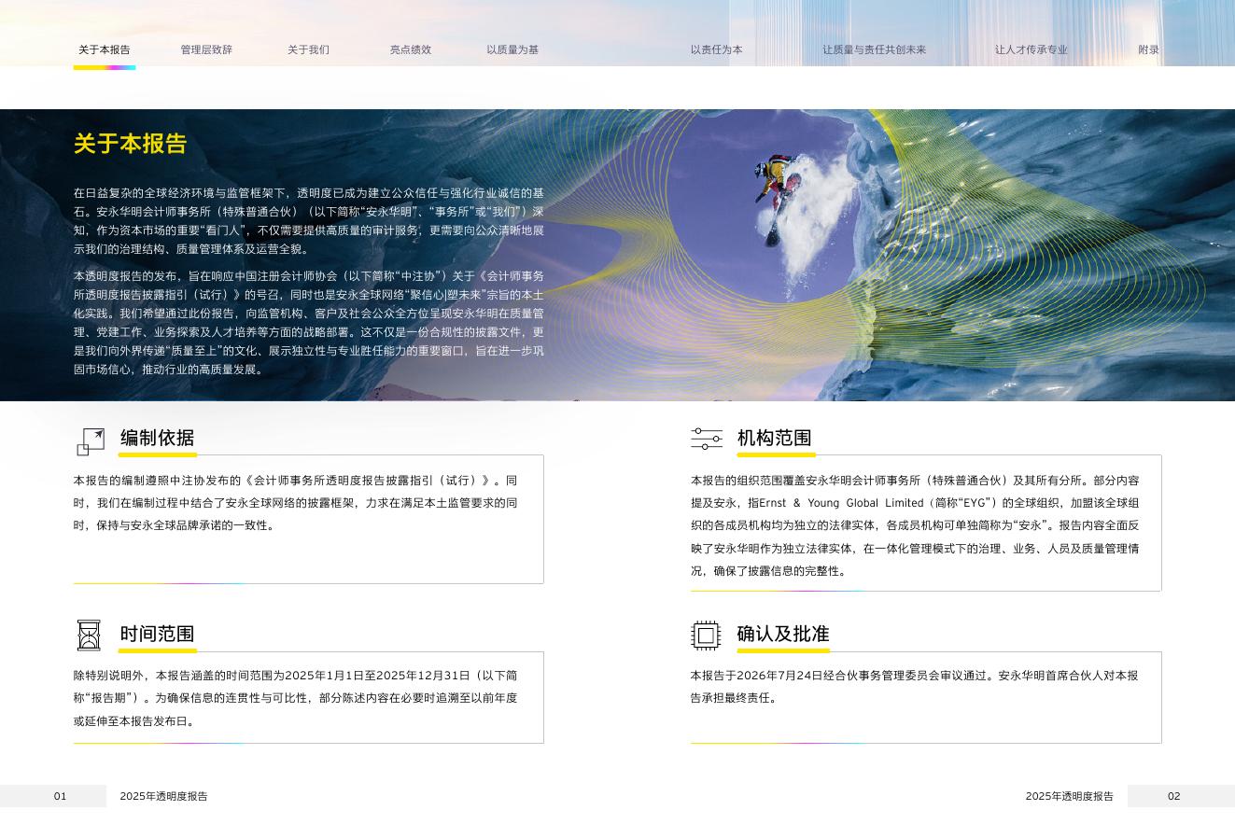Click the paragraph beginning 除特别说明外
This screenshot has width=1235, height=838.
(x=296, y=698)
